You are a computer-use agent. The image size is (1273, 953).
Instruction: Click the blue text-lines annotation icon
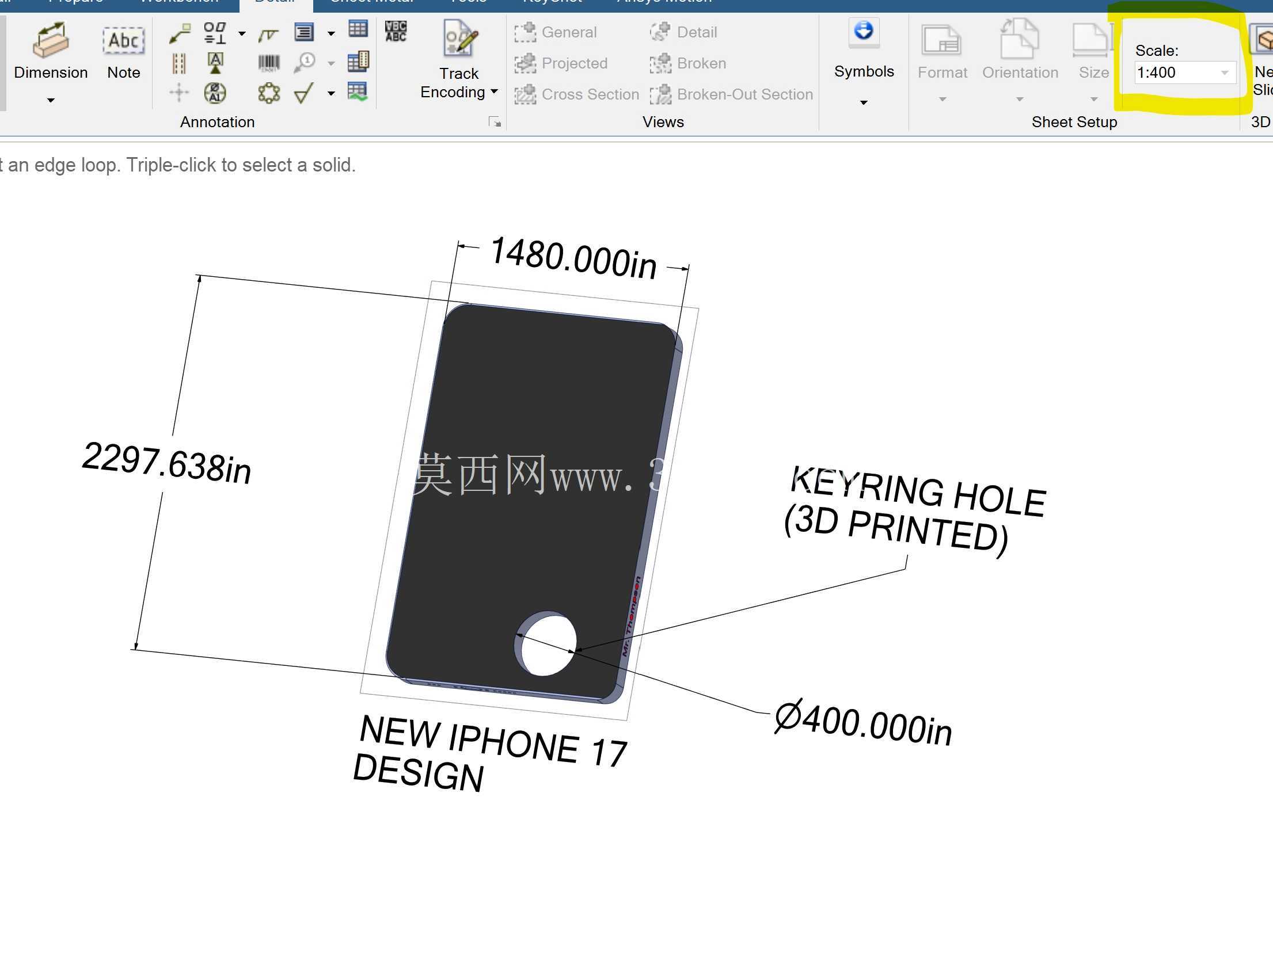coord(304,32)
